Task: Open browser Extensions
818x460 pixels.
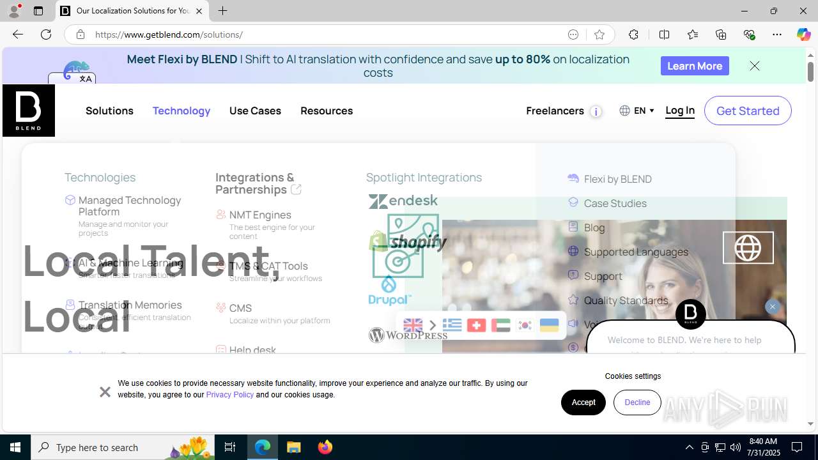Action: tap(633, 34)
